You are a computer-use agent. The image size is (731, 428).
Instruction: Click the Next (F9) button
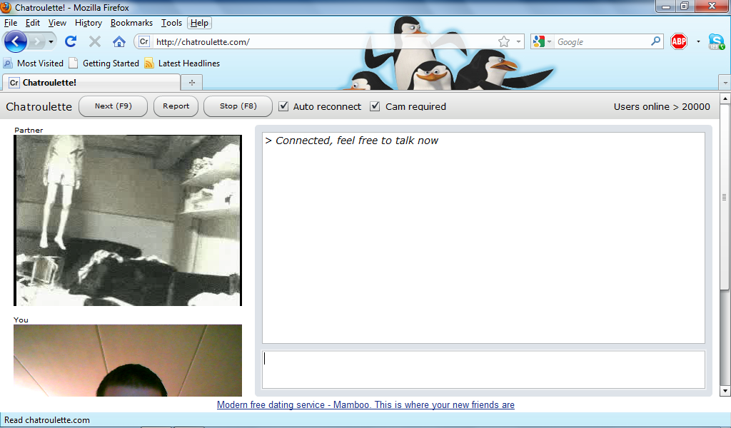click(114, 106)
